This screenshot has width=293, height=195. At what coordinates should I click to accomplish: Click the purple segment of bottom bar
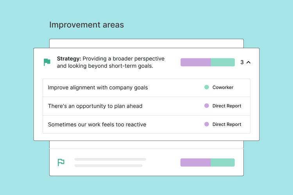tap(195, 163)
